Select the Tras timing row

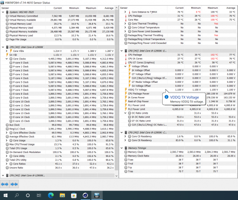point(178,171)
